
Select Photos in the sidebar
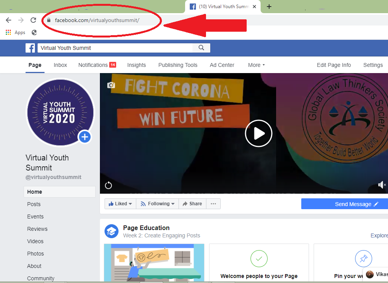(x=36, y=254)
